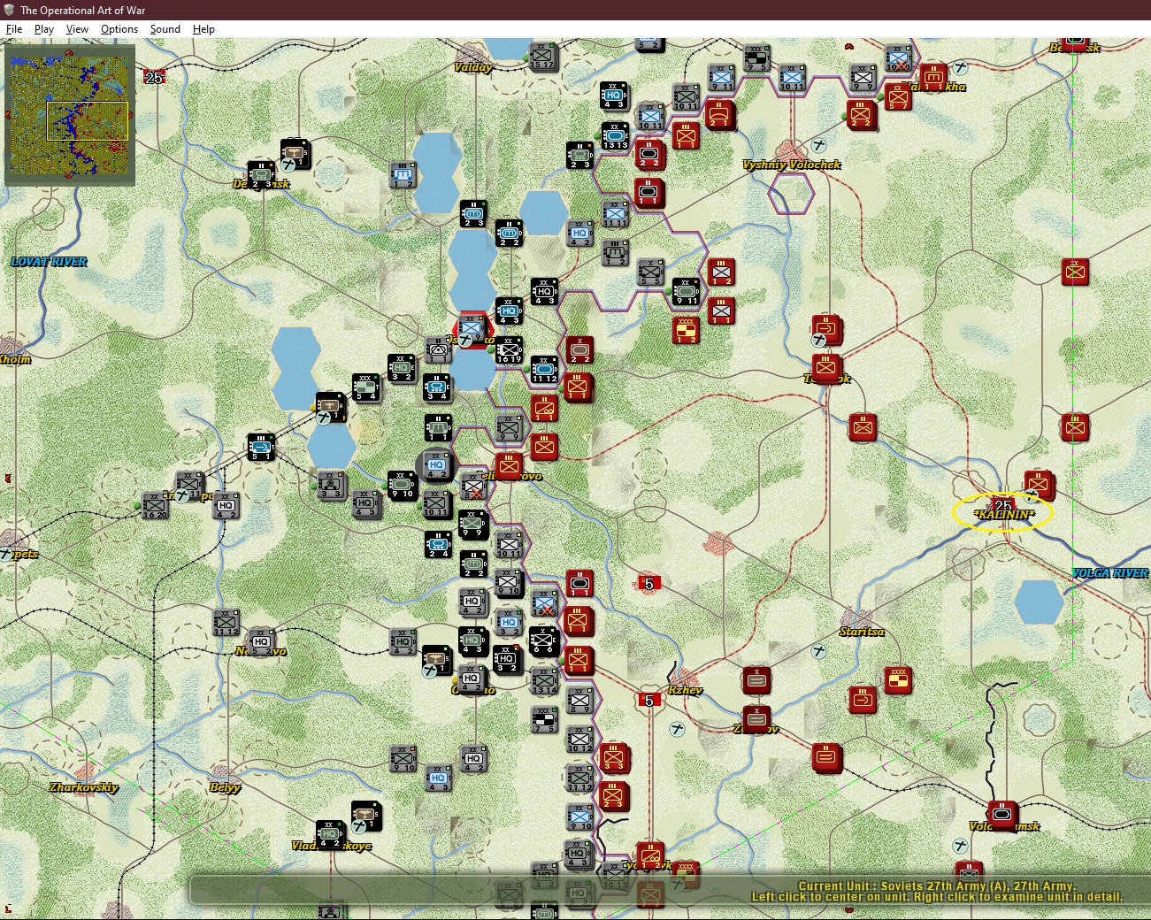Open the Sound menu

click(x=165, y=29)
